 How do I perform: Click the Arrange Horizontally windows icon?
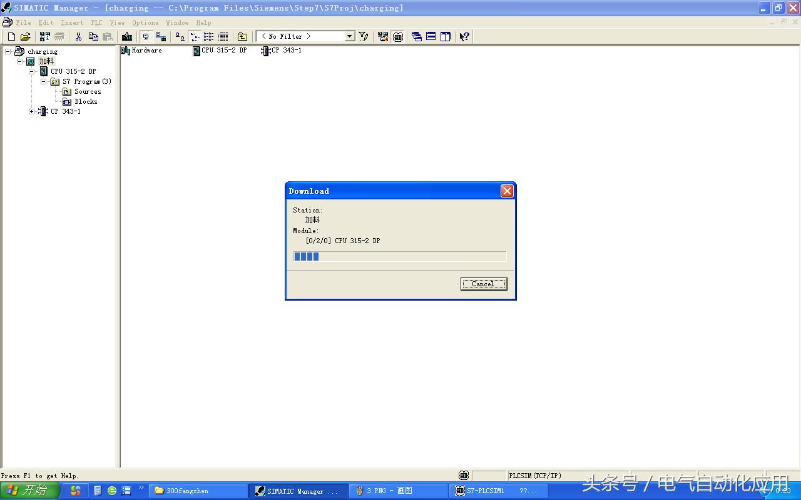click(x=431, y=37)
